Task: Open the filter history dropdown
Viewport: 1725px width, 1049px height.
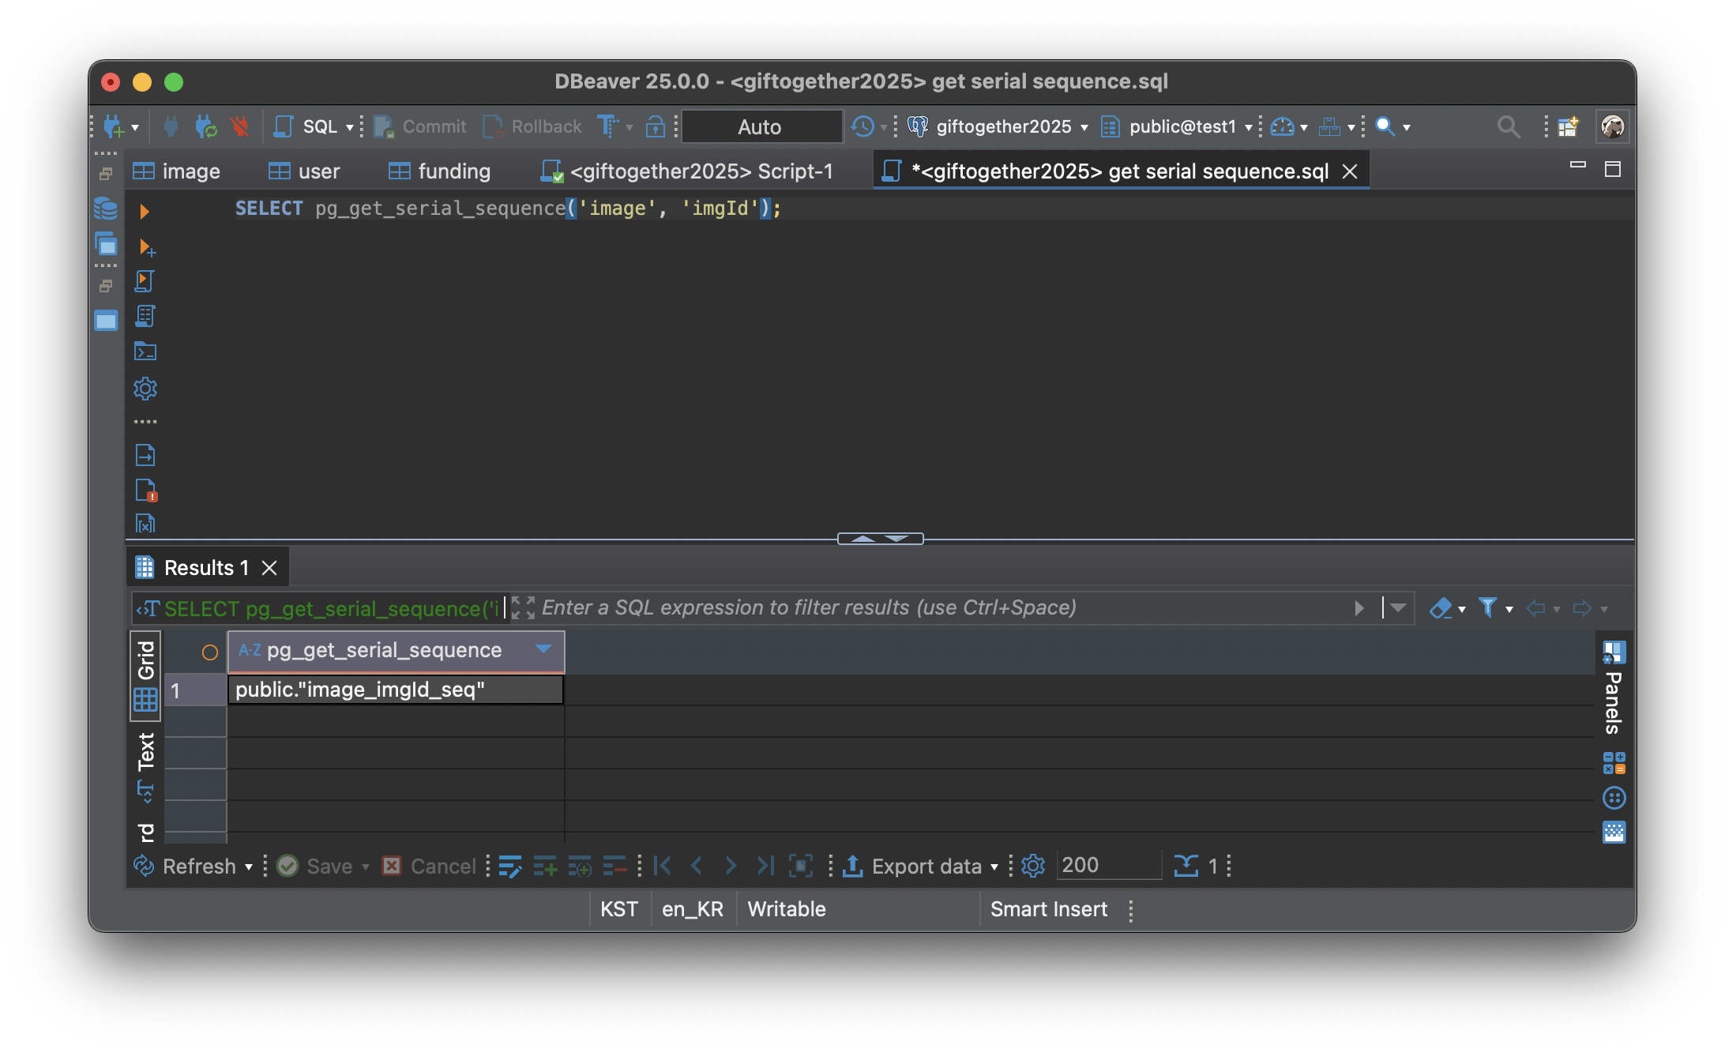Action: click(1398, 608)
